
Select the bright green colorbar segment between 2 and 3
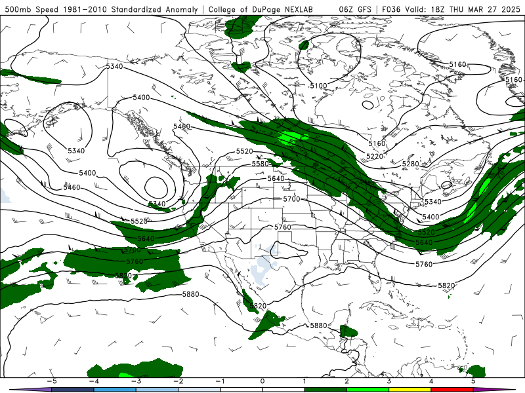367,390
